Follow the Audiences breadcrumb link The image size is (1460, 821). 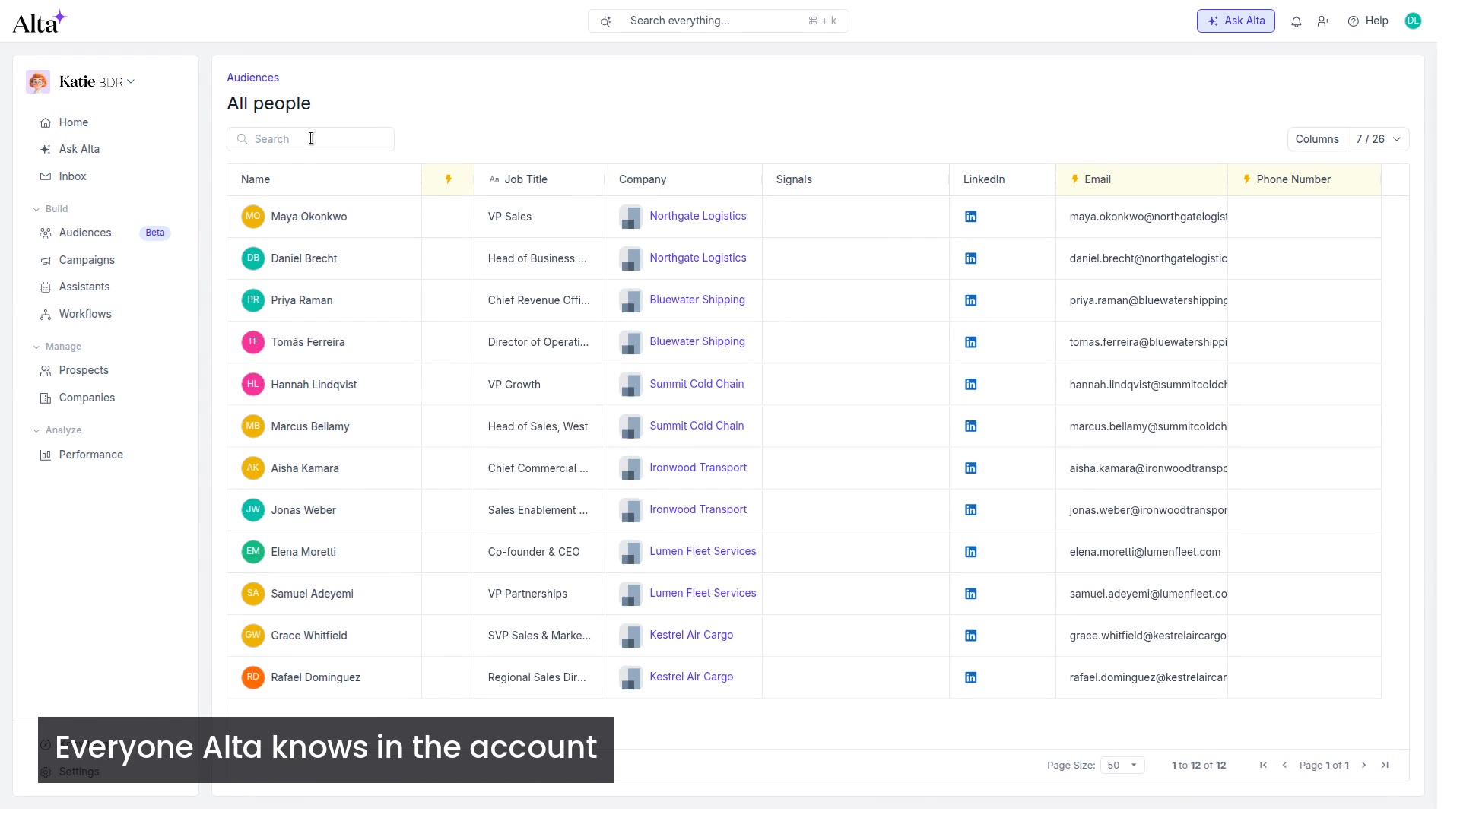[252, 78]
